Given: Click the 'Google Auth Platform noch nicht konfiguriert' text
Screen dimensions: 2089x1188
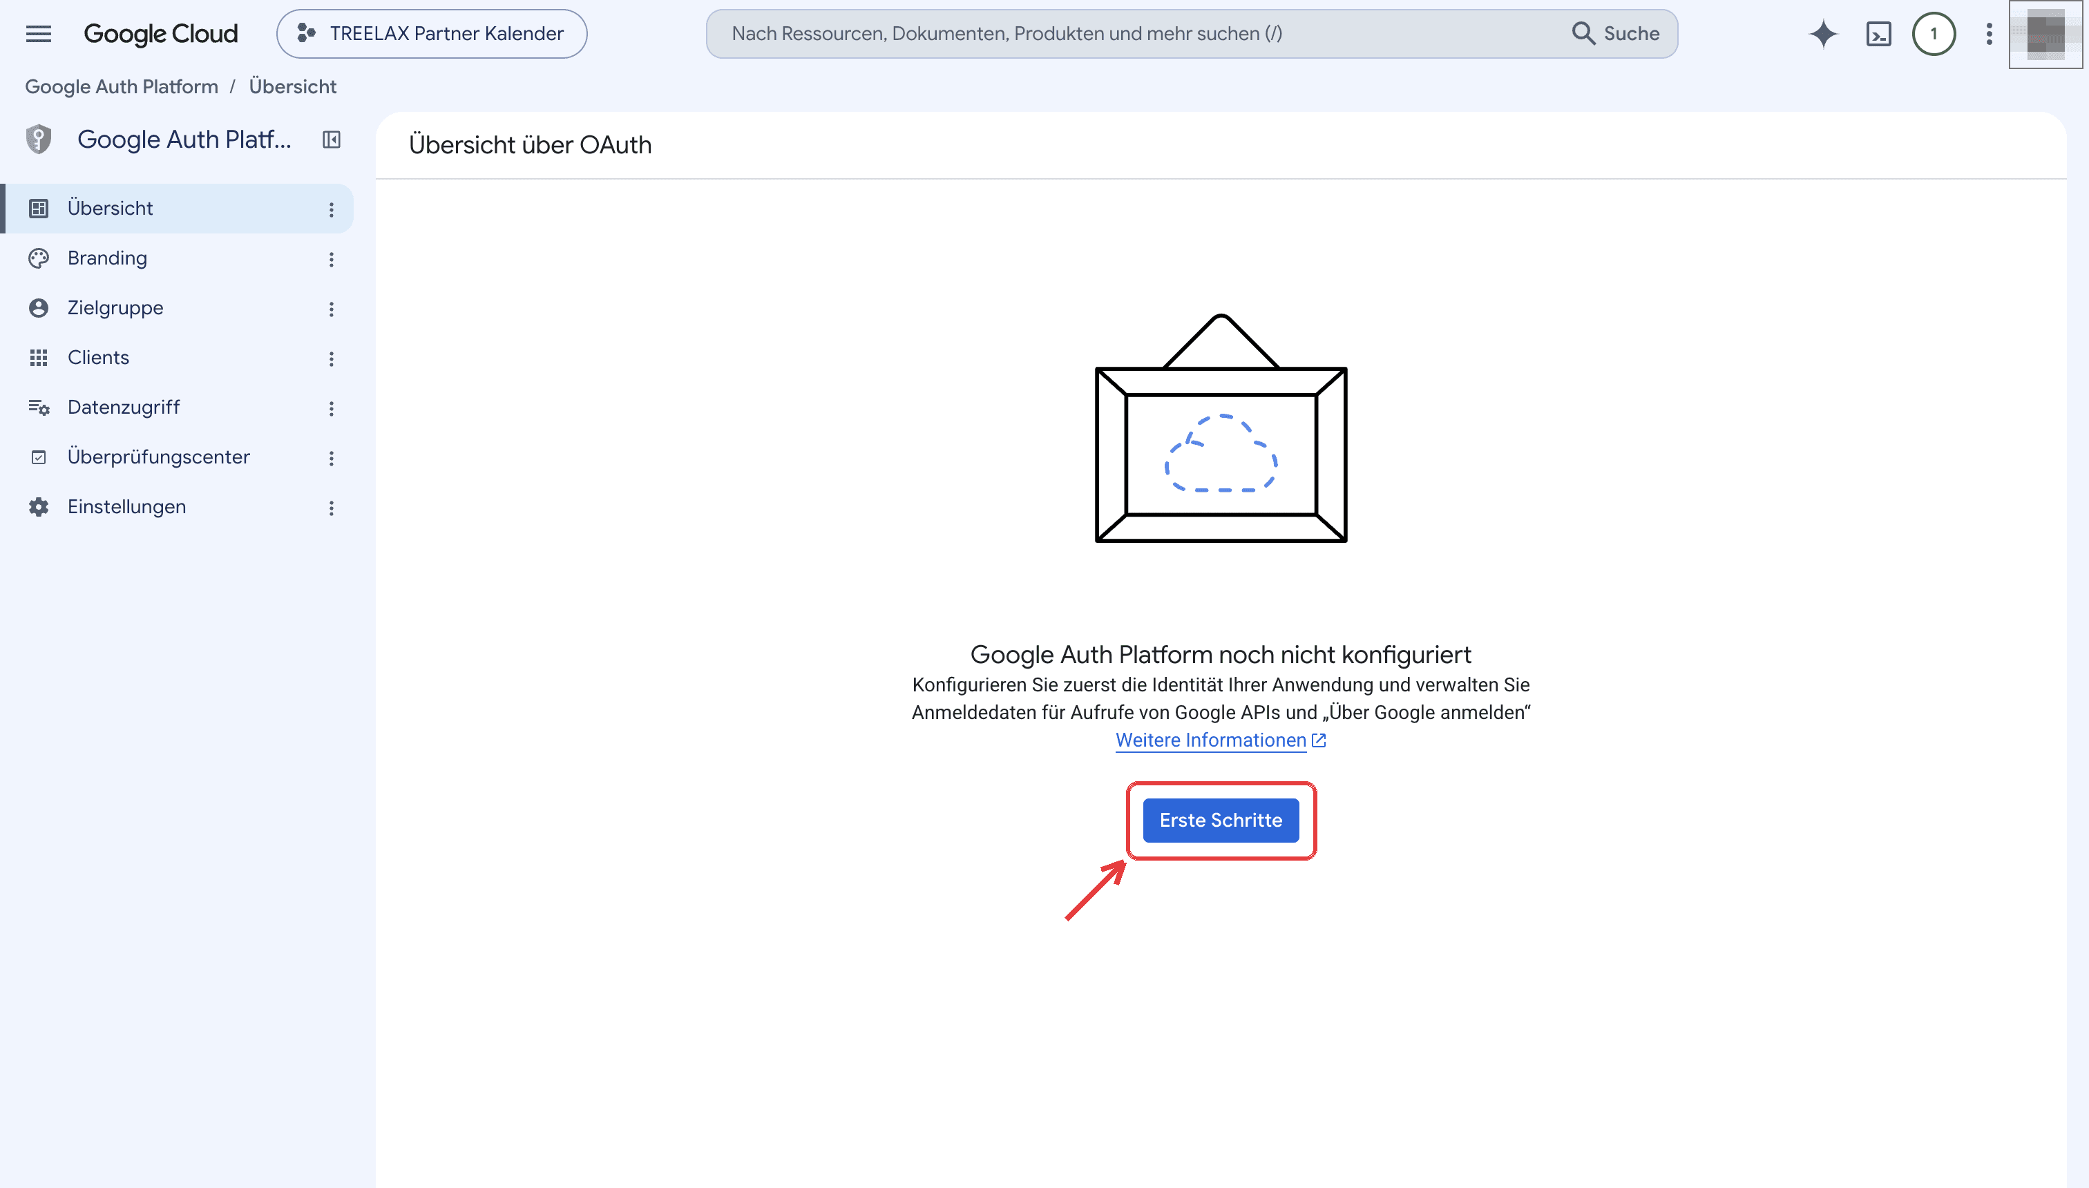Looking at the screenshot, I should coord(1221,654).
